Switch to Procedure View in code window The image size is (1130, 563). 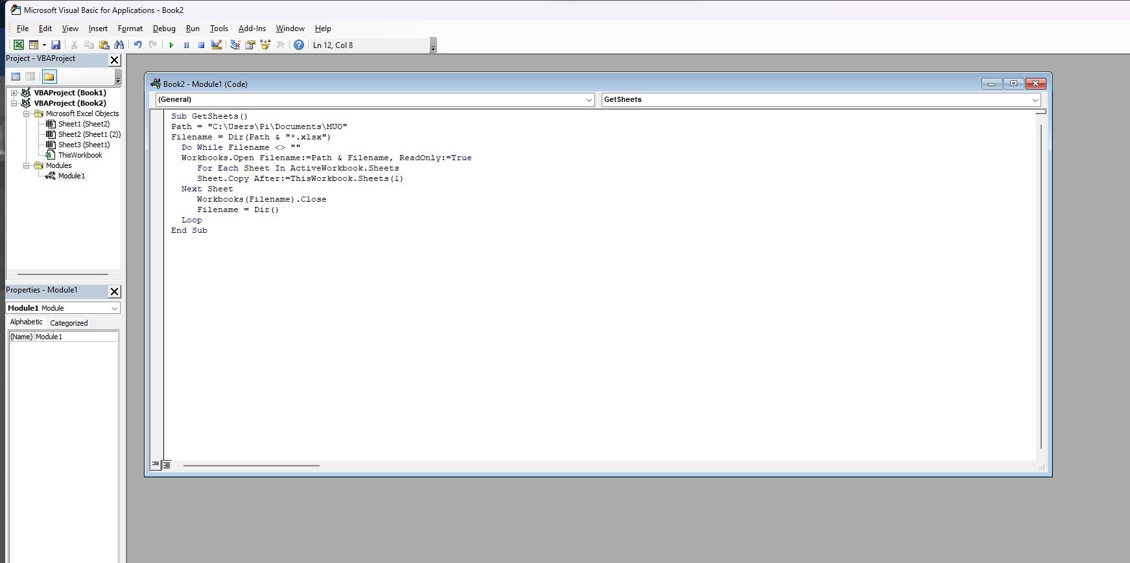point(156,465)
